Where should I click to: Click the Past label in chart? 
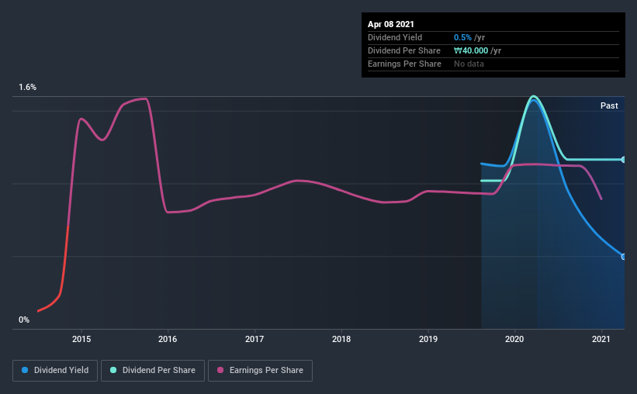pyautogui.click(x=609, y=105)
